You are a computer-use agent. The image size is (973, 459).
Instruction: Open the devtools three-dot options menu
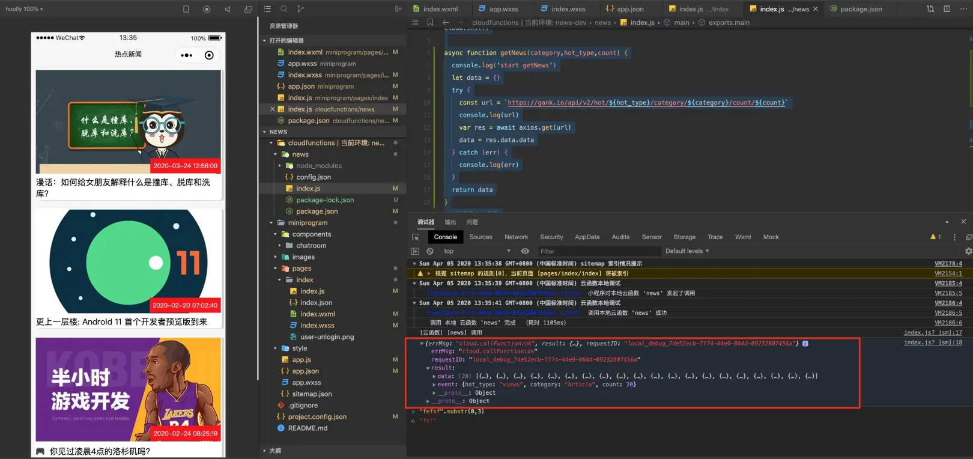coord(954,237)
